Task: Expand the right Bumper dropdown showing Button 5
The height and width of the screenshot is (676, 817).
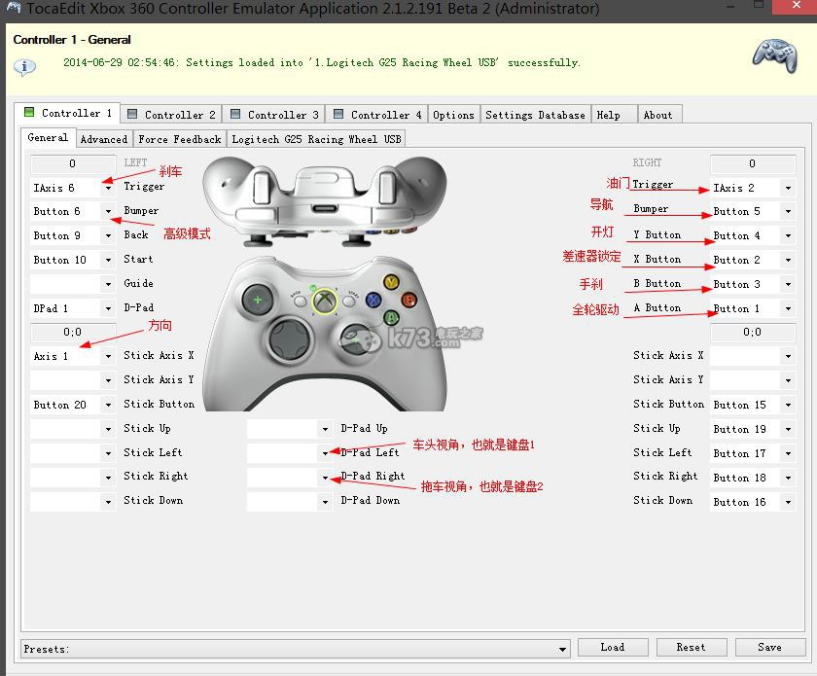Action: [788, 211]
